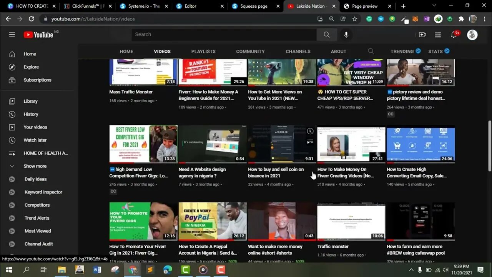
Task: Open the Mass Traffic Monster video title
Action: (x=131, y=92)
